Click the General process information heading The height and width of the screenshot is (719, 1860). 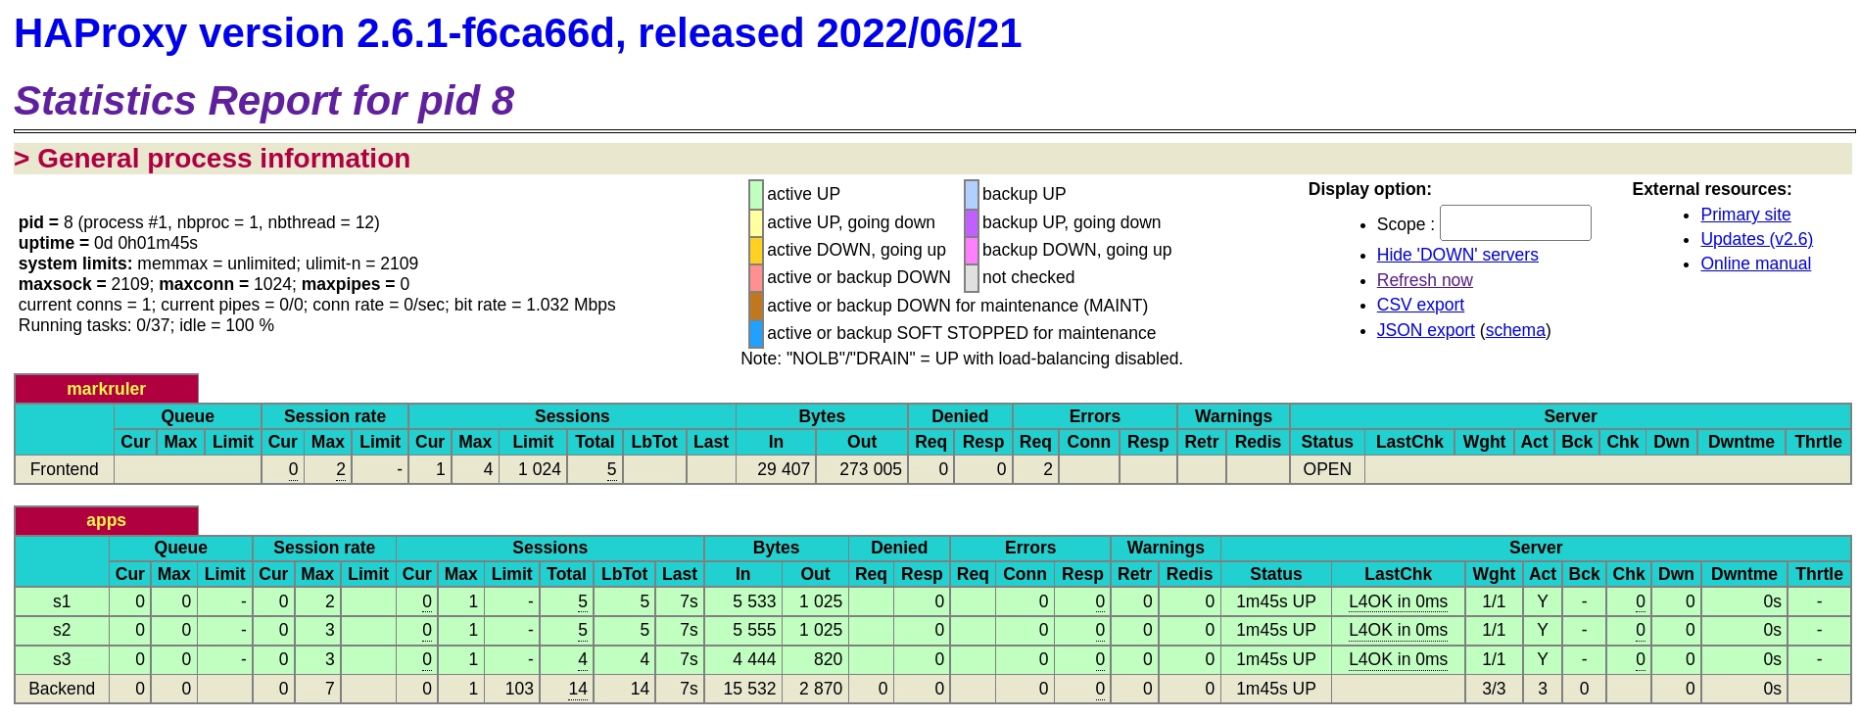pos(212,159)
